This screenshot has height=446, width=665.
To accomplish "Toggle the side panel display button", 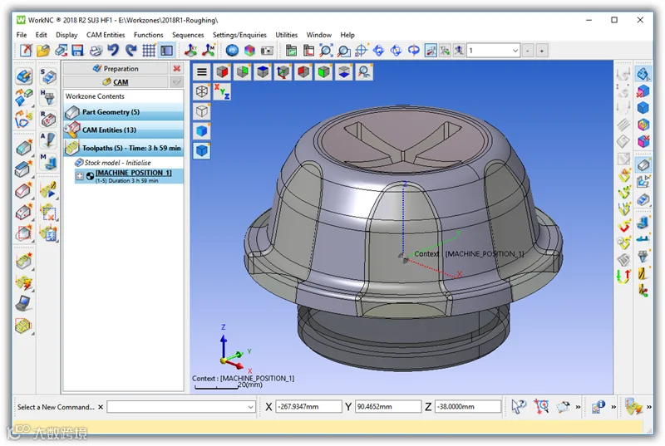I will coord(167,51).
